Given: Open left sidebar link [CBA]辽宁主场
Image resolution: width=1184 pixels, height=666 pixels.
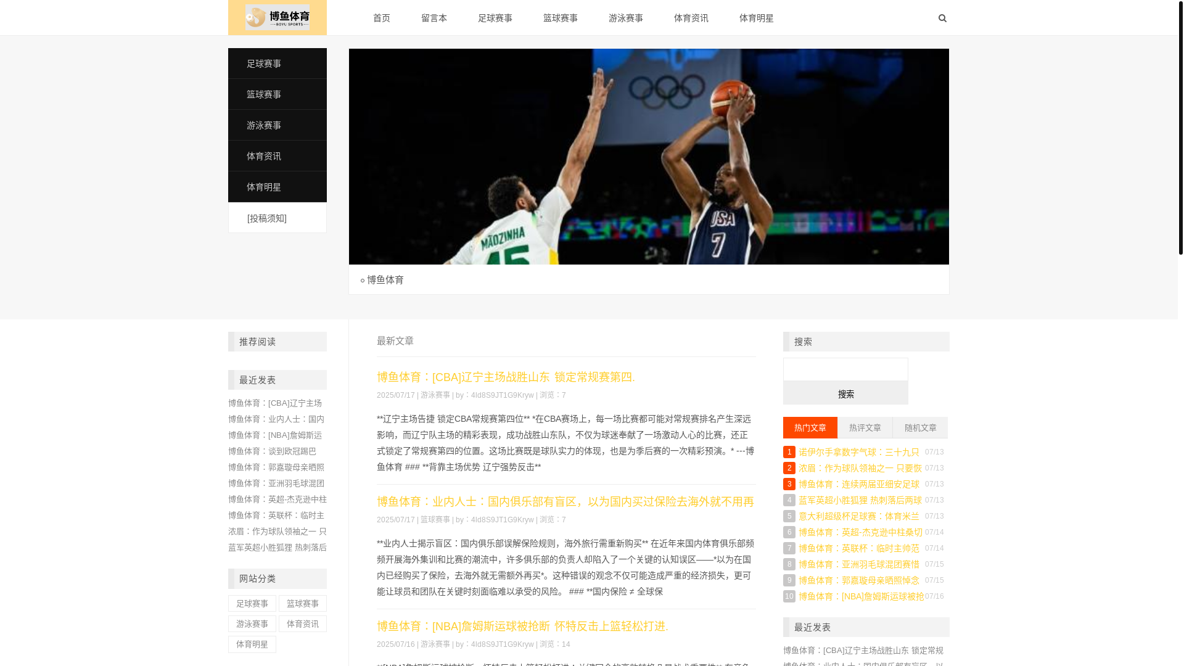Looking at the screenshot, I should (275, 403).
